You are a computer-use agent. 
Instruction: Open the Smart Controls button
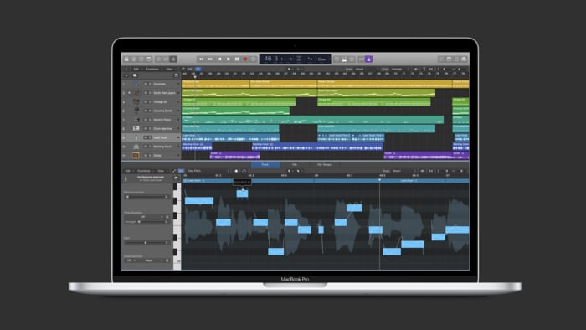158,59
